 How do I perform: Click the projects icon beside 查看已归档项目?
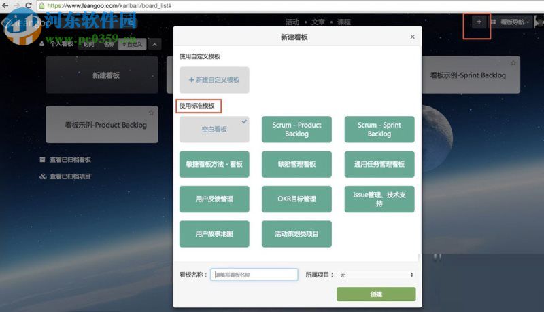point(43,176)
